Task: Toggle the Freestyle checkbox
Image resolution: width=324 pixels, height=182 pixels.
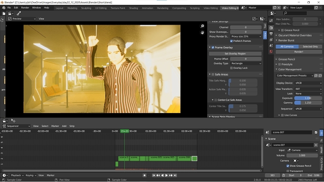Action: [280, 64]
